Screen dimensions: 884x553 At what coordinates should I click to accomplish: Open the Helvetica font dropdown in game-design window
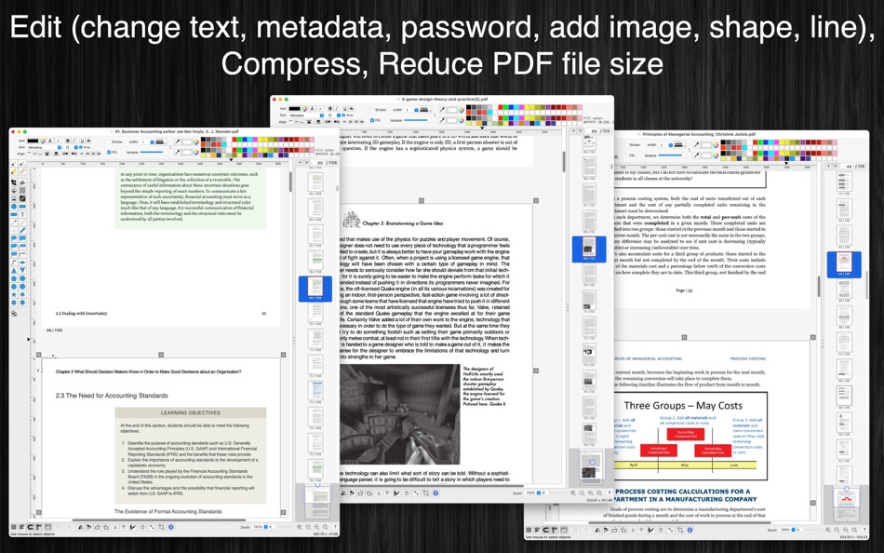tap(305, 115)
